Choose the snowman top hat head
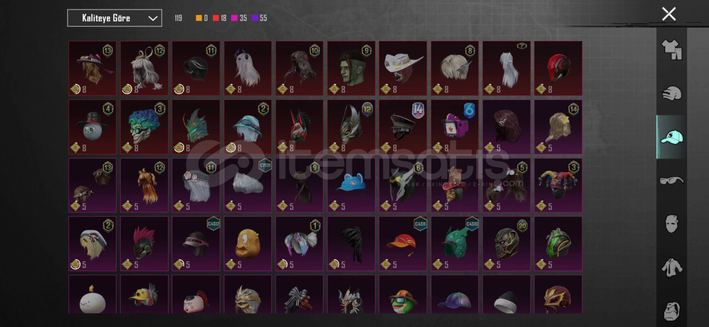 92,127
